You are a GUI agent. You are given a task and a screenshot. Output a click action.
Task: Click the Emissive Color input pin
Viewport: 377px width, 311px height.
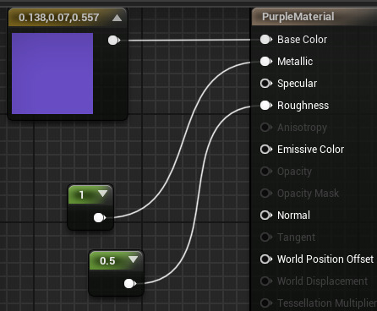pos(266,150)
